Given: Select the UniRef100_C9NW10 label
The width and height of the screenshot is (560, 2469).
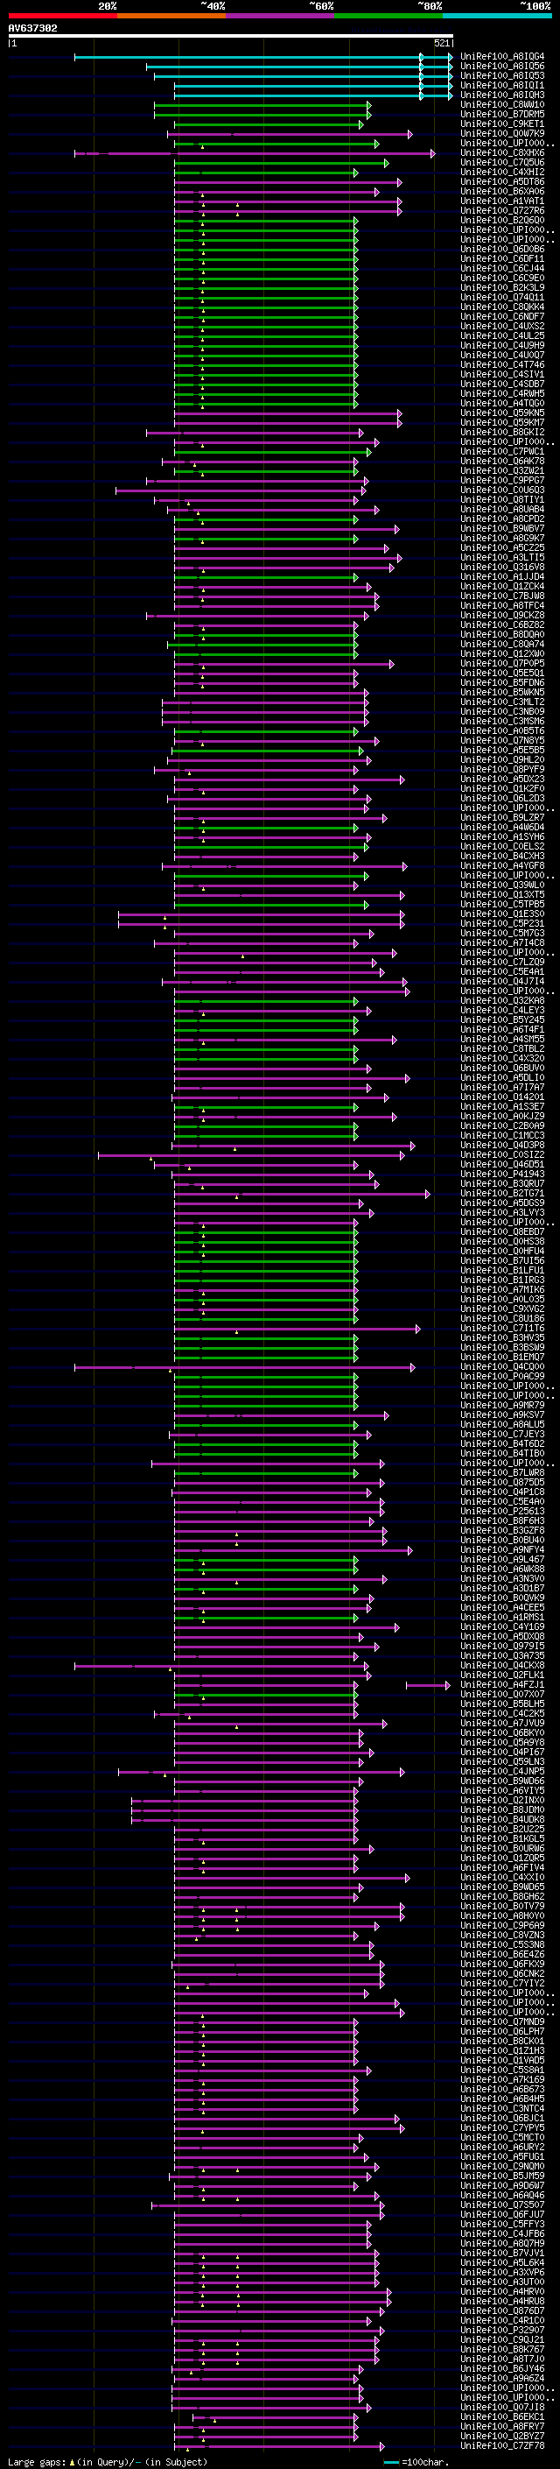Looking at the screenshot, I should [x=502, y=104].
